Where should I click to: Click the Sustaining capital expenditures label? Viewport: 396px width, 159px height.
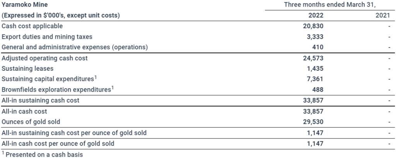(48, 79)
